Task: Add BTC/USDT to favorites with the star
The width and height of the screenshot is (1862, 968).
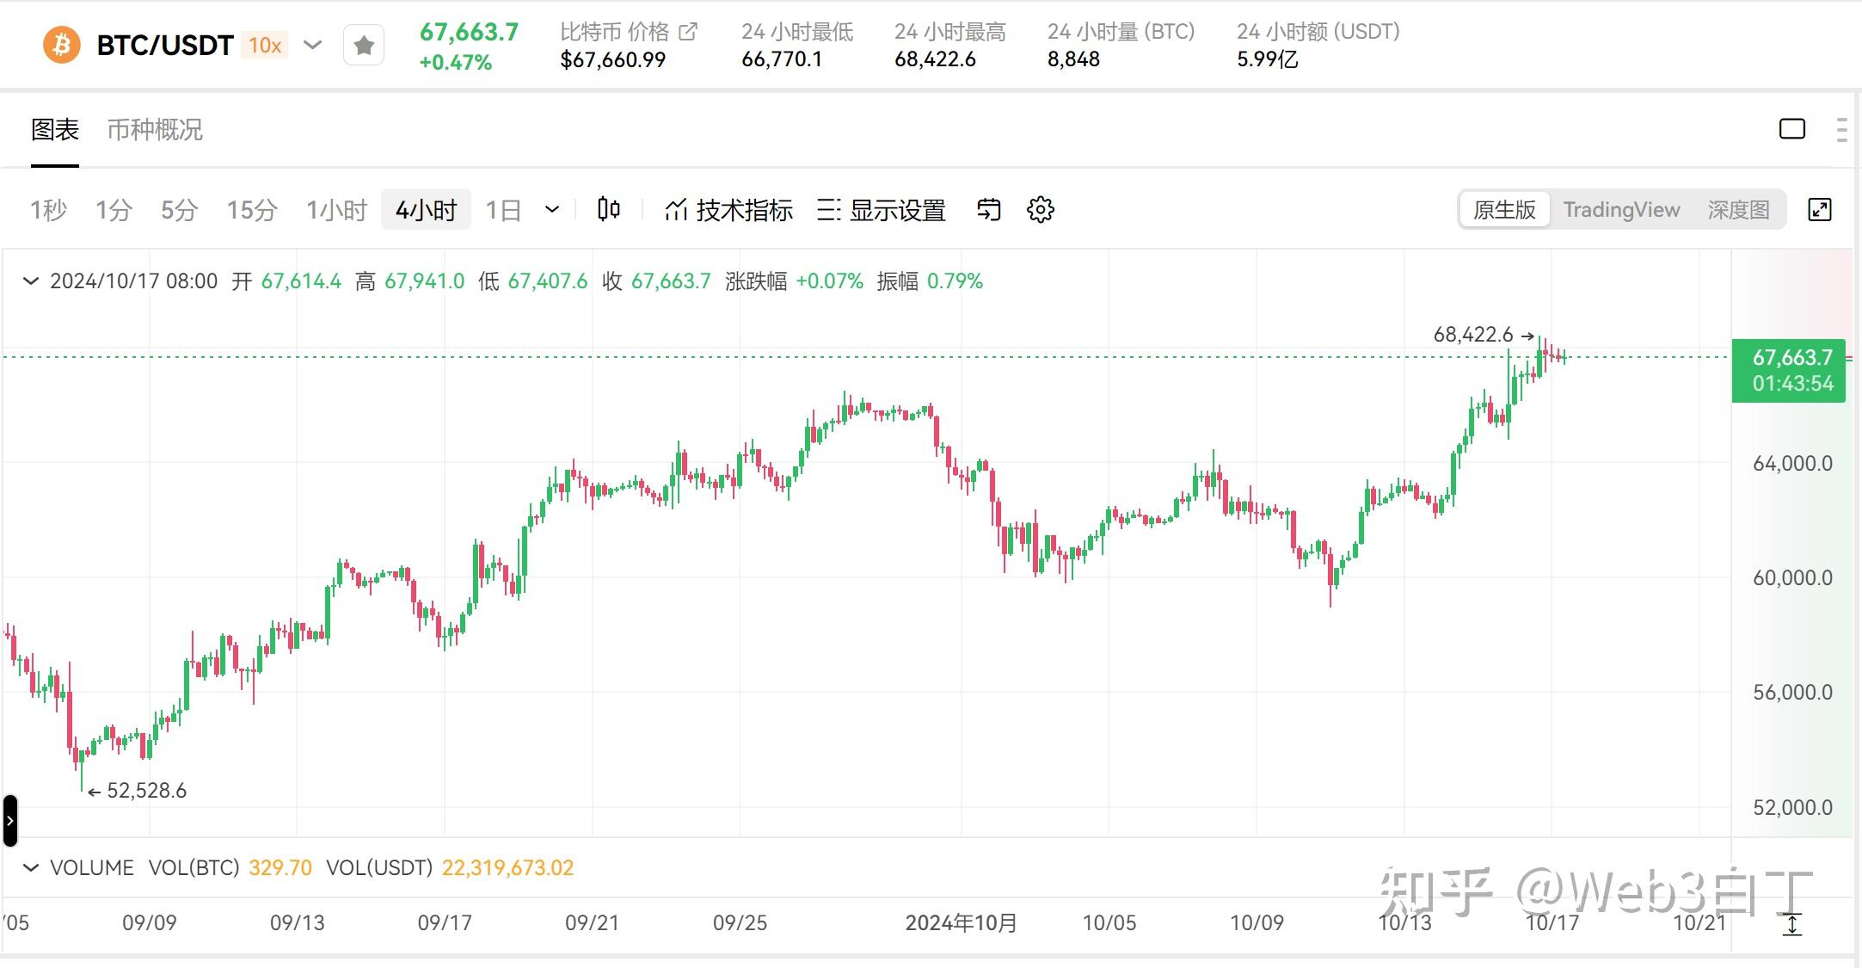Action: click(x=364, y=45)
